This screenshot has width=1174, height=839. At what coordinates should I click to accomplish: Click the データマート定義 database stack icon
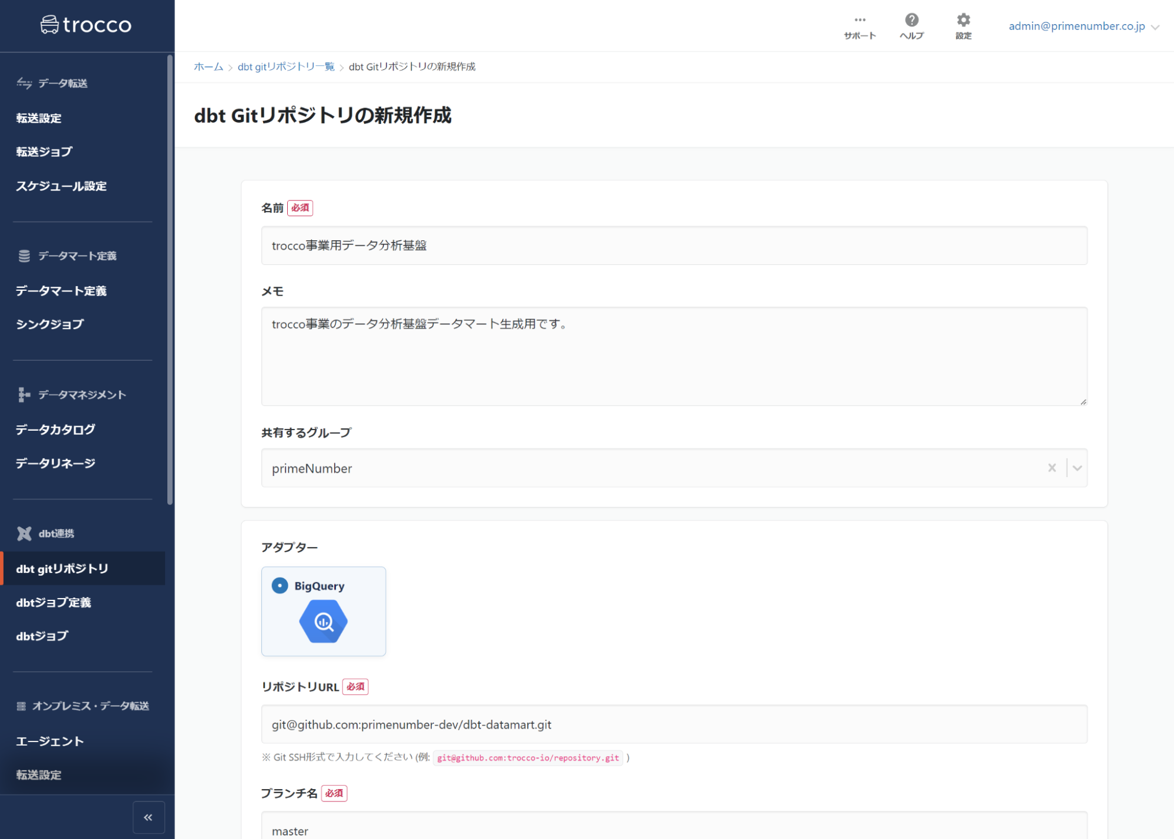(24, 256)
